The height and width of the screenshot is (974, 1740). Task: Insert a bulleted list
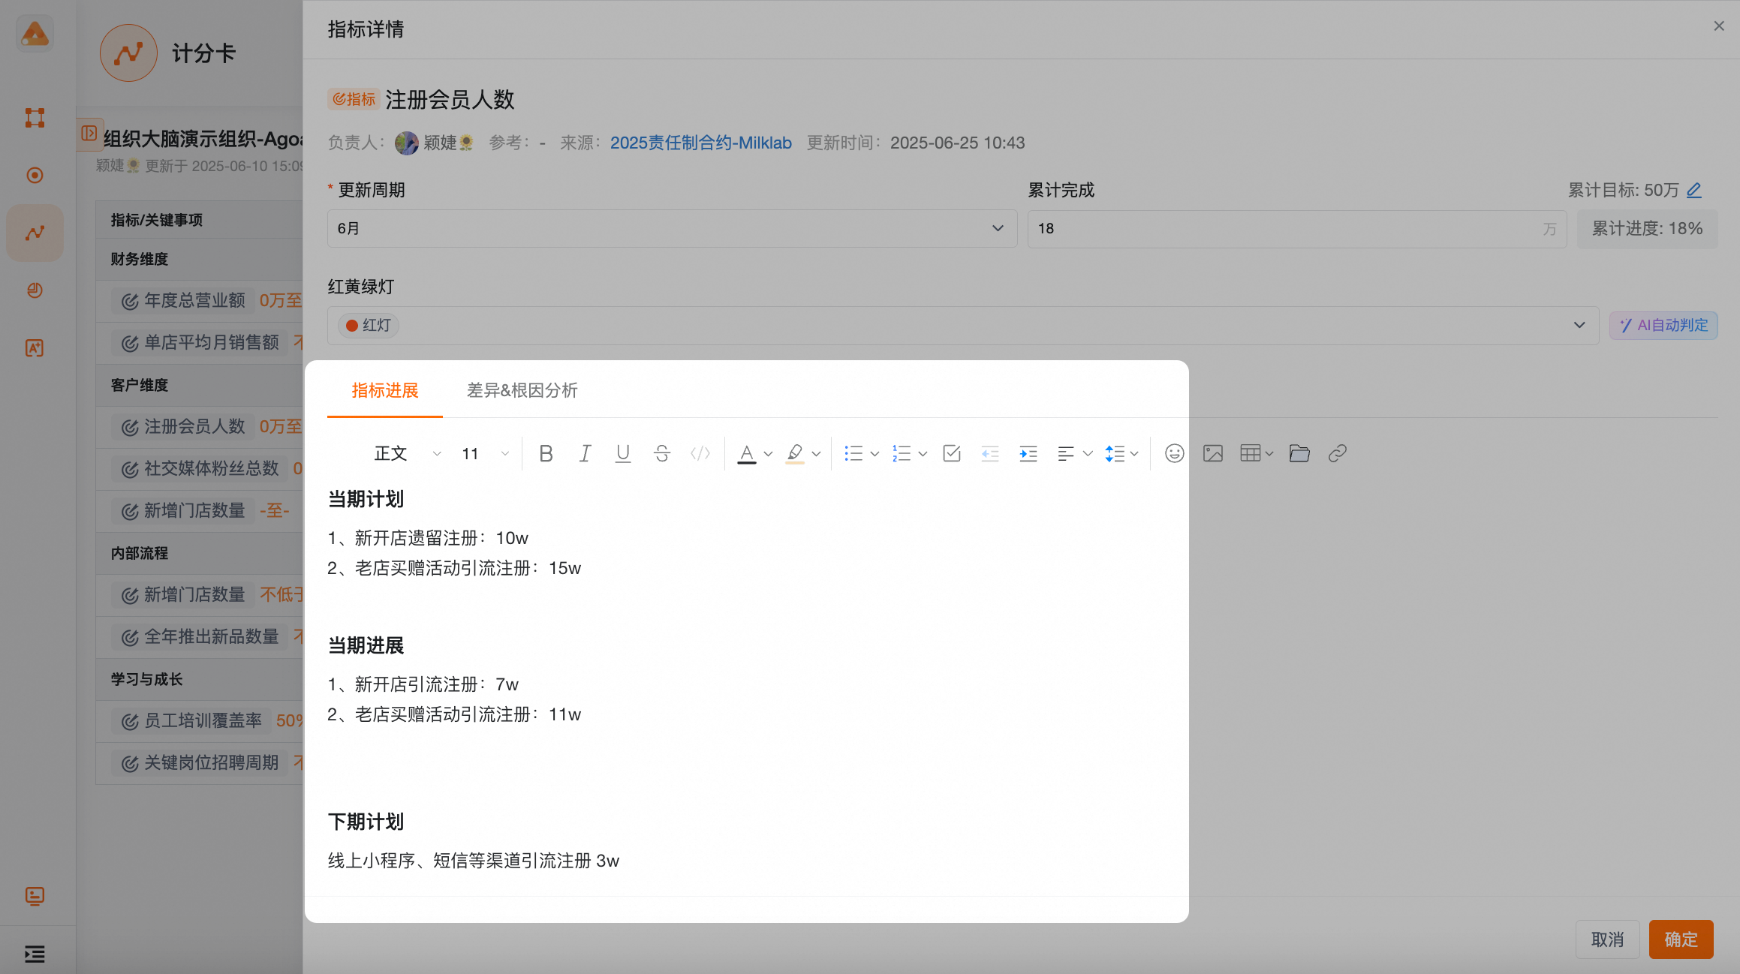tap(853, 453)
